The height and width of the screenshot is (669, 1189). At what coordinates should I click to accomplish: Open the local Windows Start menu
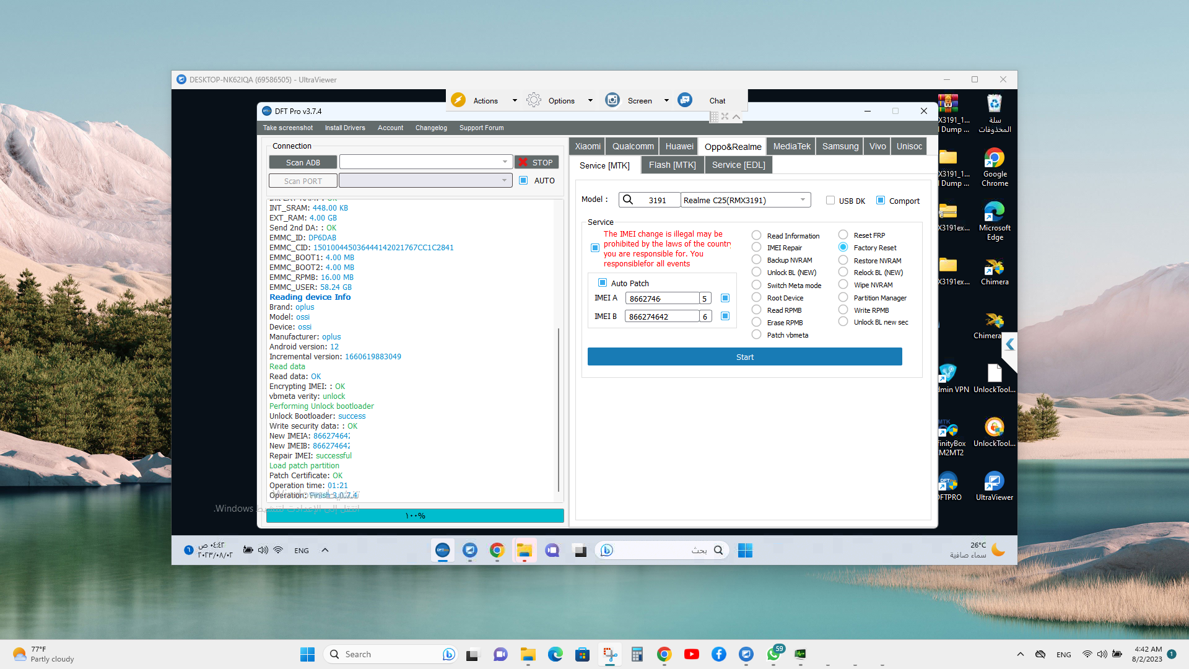coord(308,654)
